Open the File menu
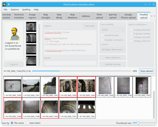Viewport: 158px width, 127px height. (6, 10)
